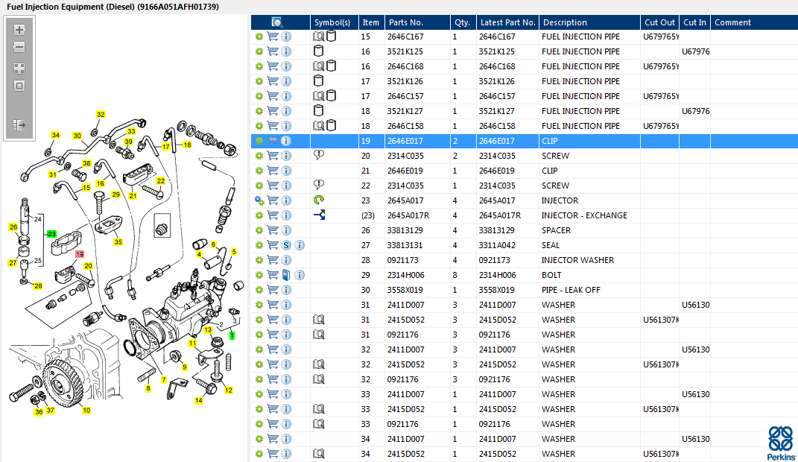Open info for PIPE - LEAK OFF 3558X019
The width and height of the screenshot is (798, 462).
coord(286,290)
